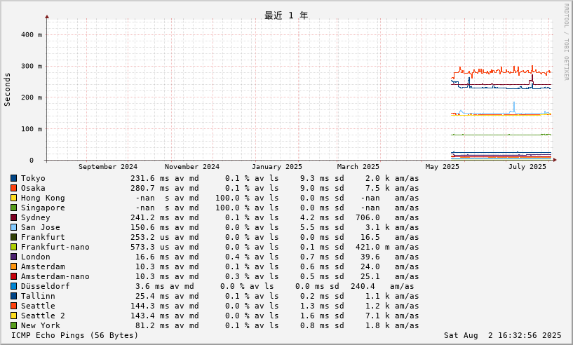Image resolution: width=573 pixels, height=345 pixels.
Task: Click the '100 m' y-axis tick label
Action: [32, 129]
